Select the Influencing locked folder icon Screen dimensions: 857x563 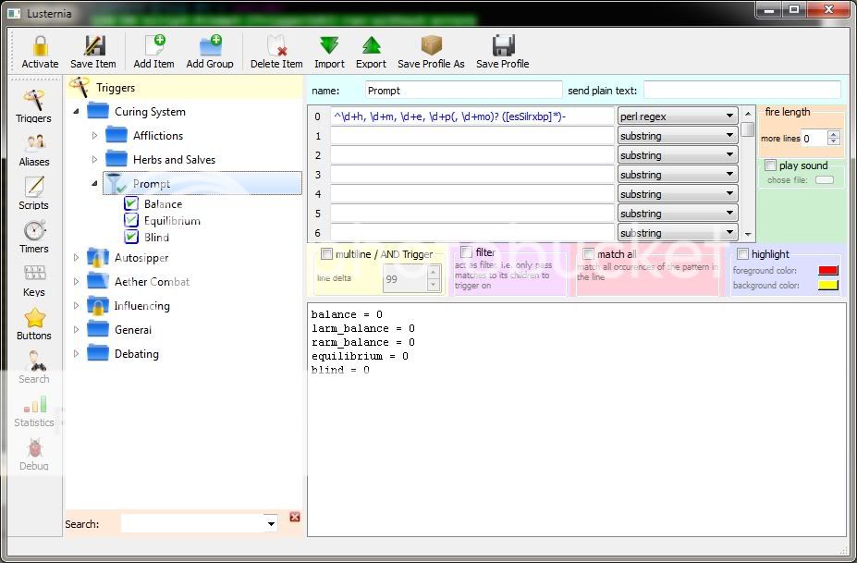[x=98, y=306]
